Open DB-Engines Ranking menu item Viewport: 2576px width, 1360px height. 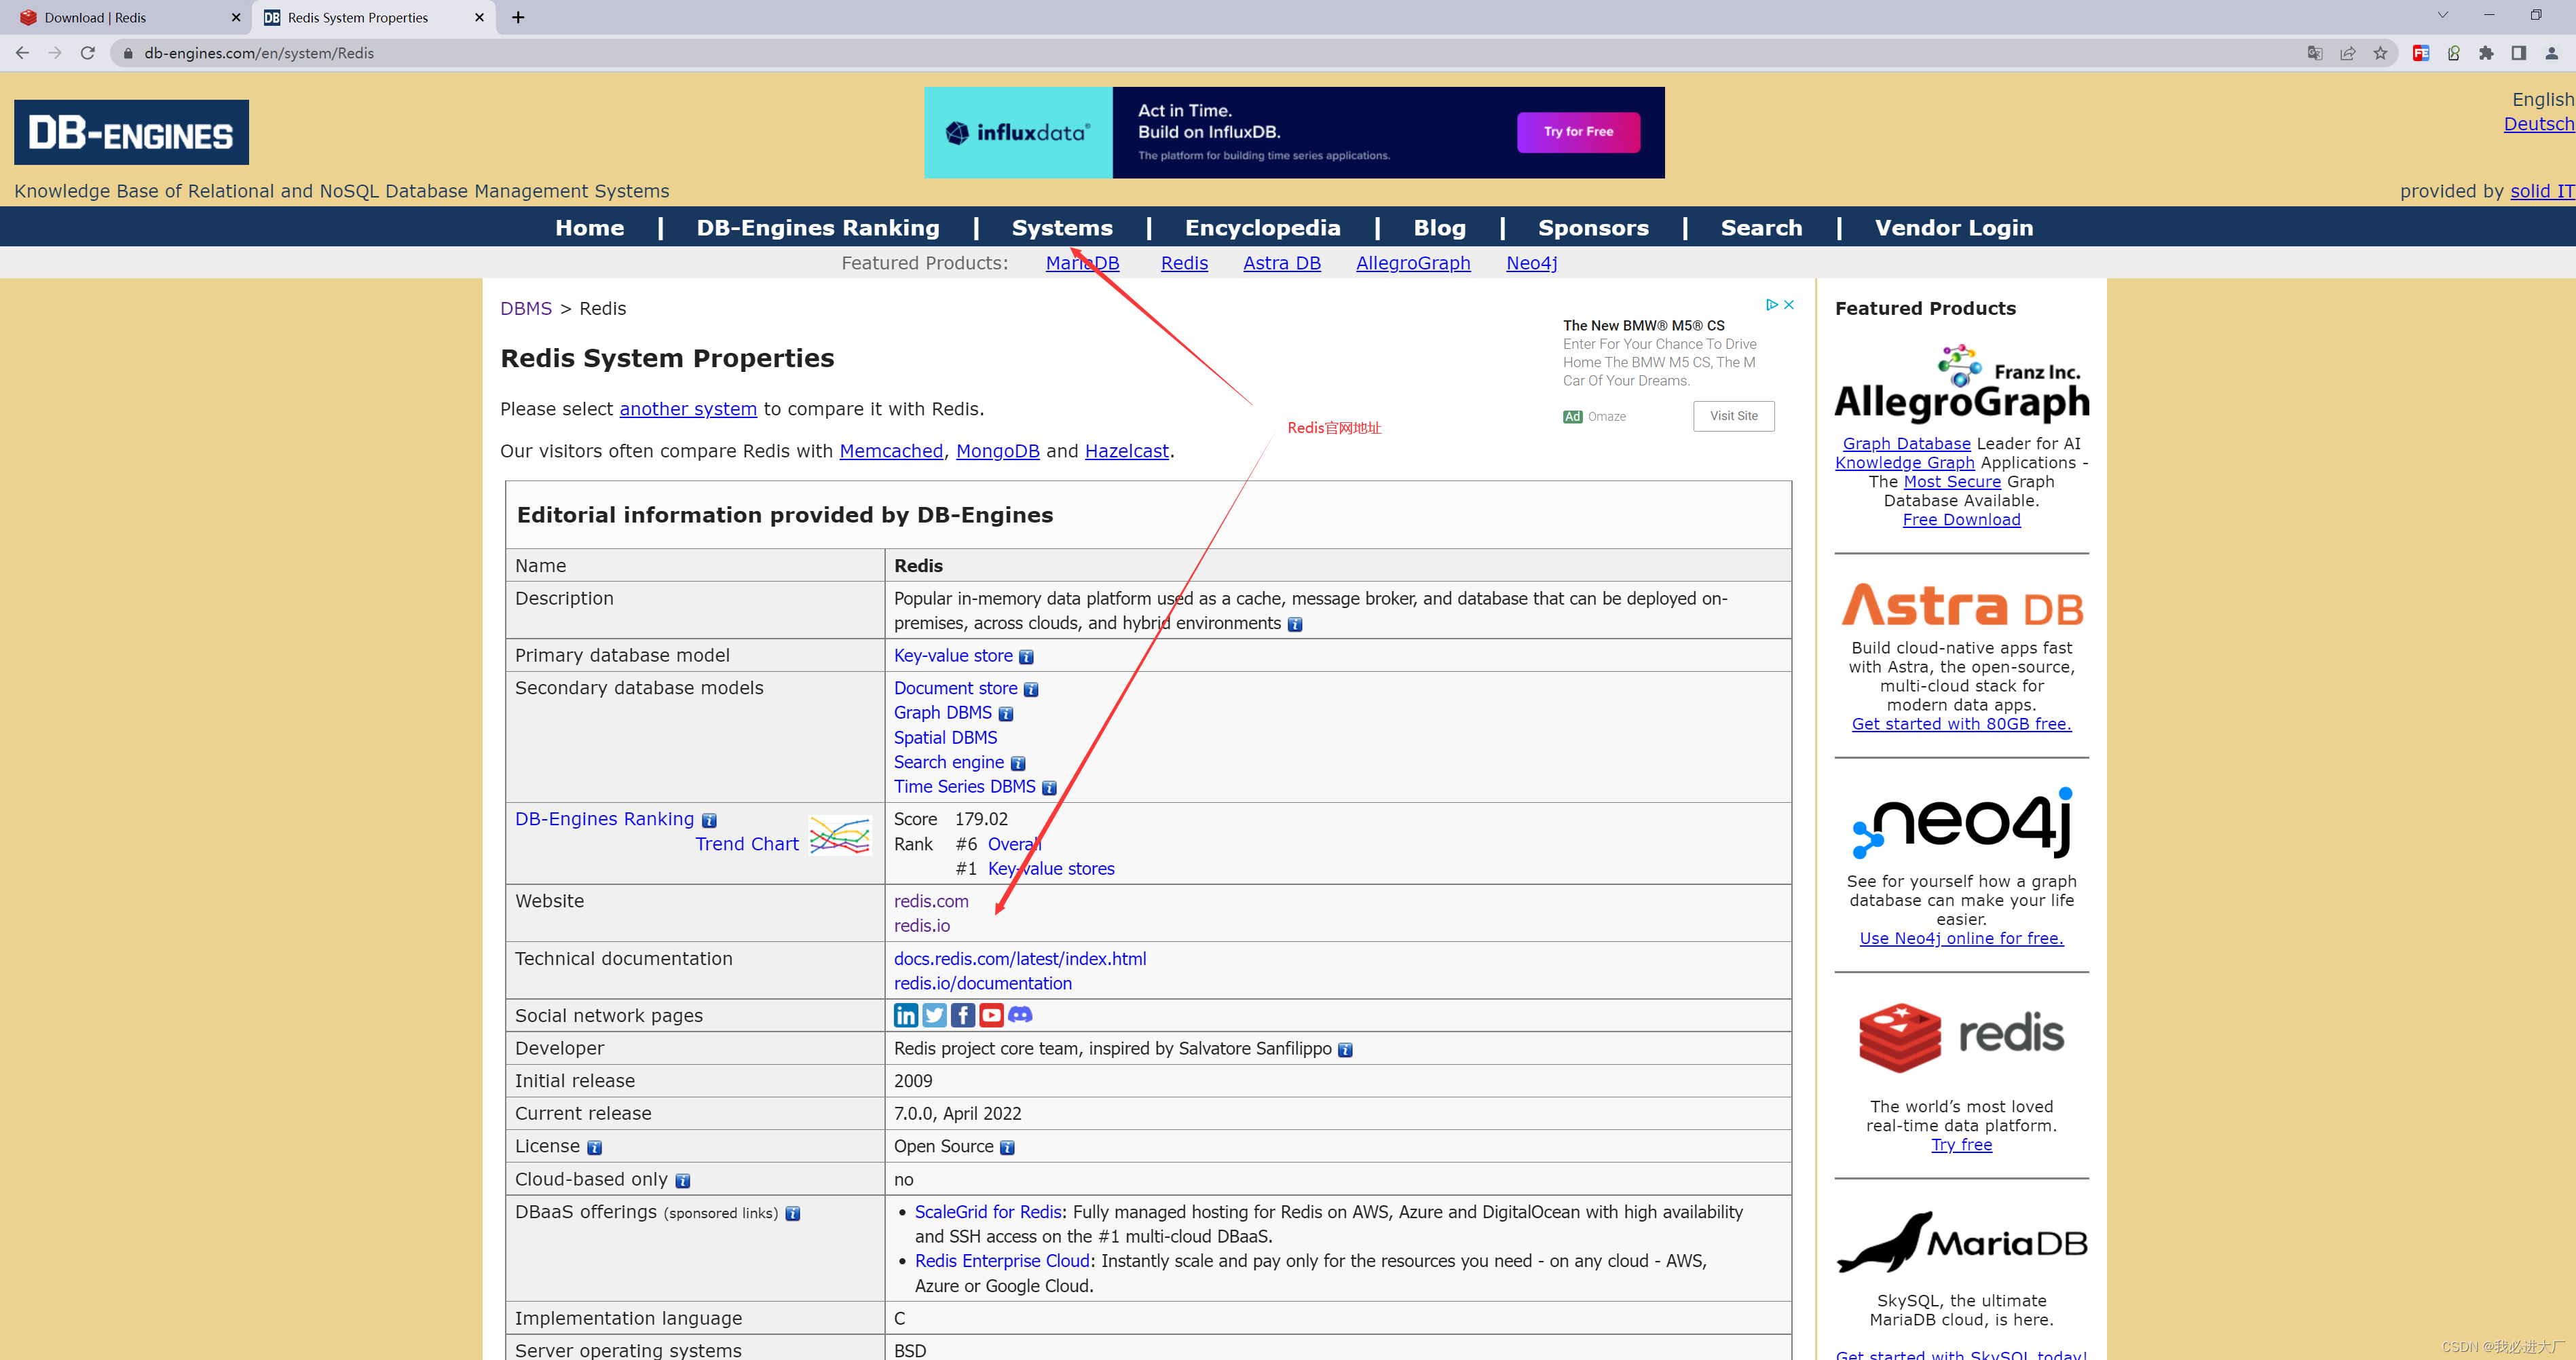click(818, 228)
